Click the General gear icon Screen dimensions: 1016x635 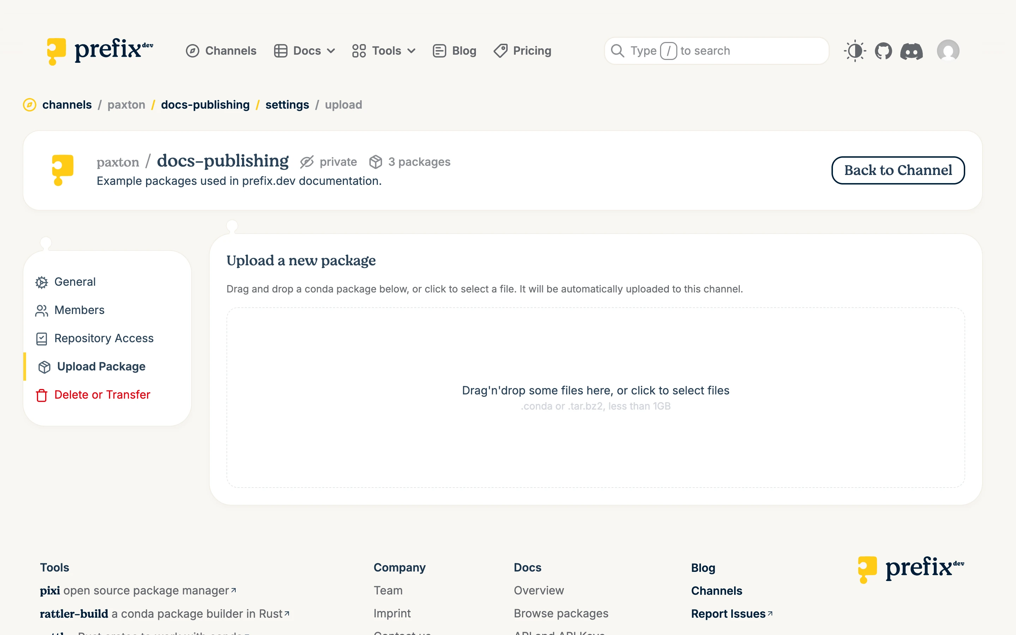click(42, 282)
